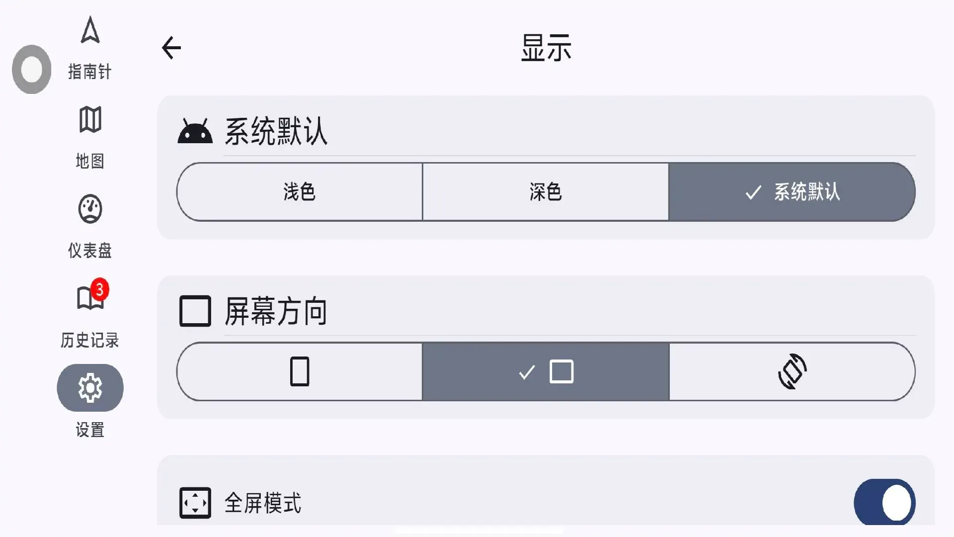Viewport: 954px width, 537px height.
Task: Turn off the 全屏模式 switch
Action: coord(884,502)
